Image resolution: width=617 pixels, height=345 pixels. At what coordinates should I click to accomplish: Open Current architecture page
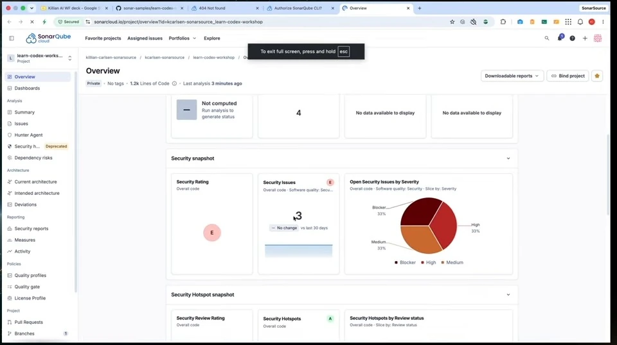pyautogui.click(x=38, y=181)
